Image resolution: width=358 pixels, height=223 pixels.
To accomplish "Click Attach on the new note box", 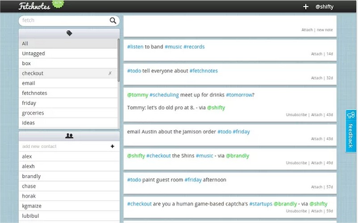I will (307, 30).
